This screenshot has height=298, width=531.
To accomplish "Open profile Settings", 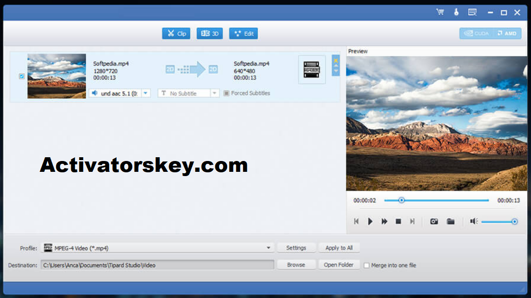I will pyautogui.click(x=296, y=248).
